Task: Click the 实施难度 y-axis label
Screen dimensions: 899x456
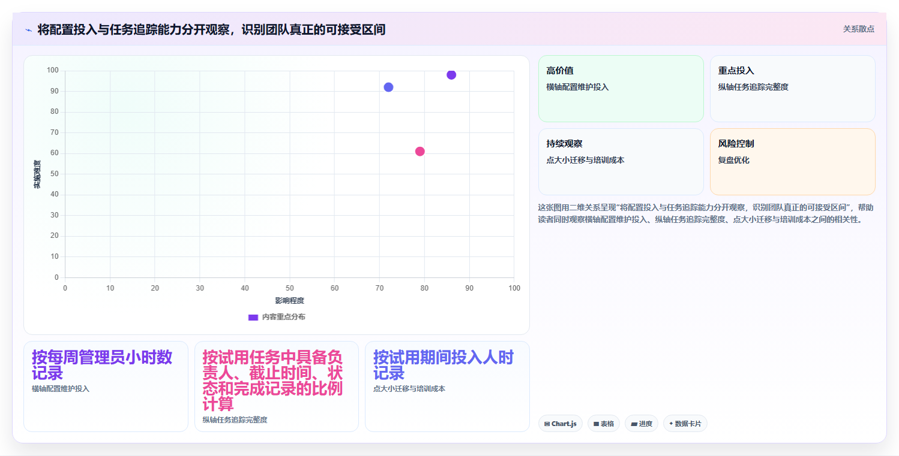Action: pos(37,174)
